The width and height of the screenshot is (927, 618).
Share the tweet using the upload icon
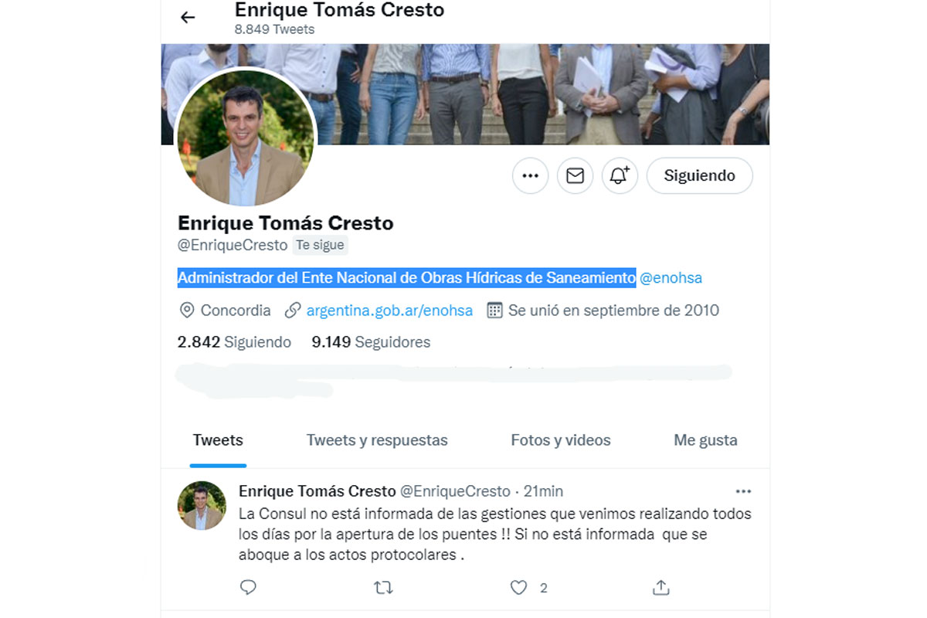(x=660, y=588)
